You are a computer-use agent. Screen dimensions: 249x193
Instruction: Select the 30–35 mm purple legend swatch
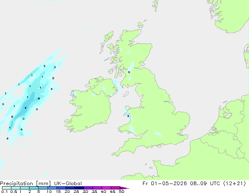[x=88, y=188]
